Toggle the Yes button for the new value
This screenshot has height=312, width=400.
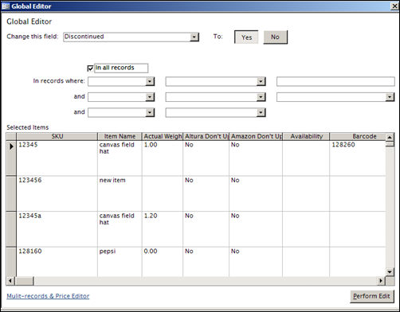[x=246, y=37]
